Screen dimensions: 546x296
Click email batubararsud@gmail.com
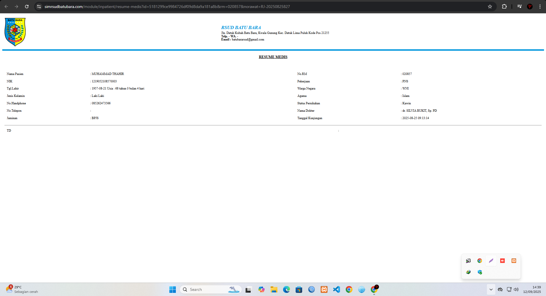(248, 40)
